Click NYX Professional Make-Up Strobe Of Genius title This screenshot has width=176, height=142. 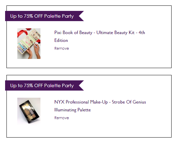click(100, 106)
